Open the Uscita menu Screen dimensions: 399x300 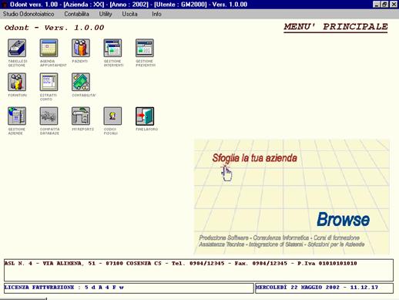coord(129,14)
